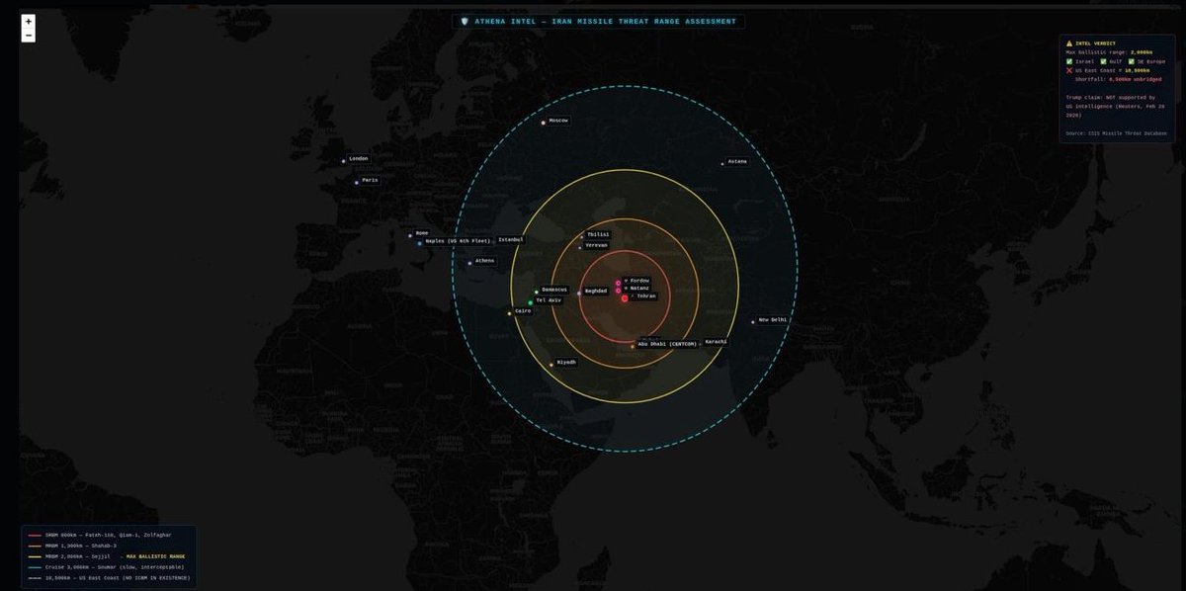
Task: Click the Karachi map label
Action: click(716, 342)
